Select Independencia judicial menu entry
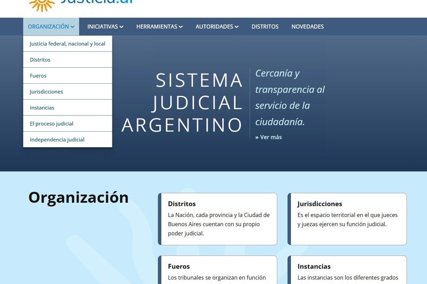Screen dimensions: 427x284 pos(57,140)
